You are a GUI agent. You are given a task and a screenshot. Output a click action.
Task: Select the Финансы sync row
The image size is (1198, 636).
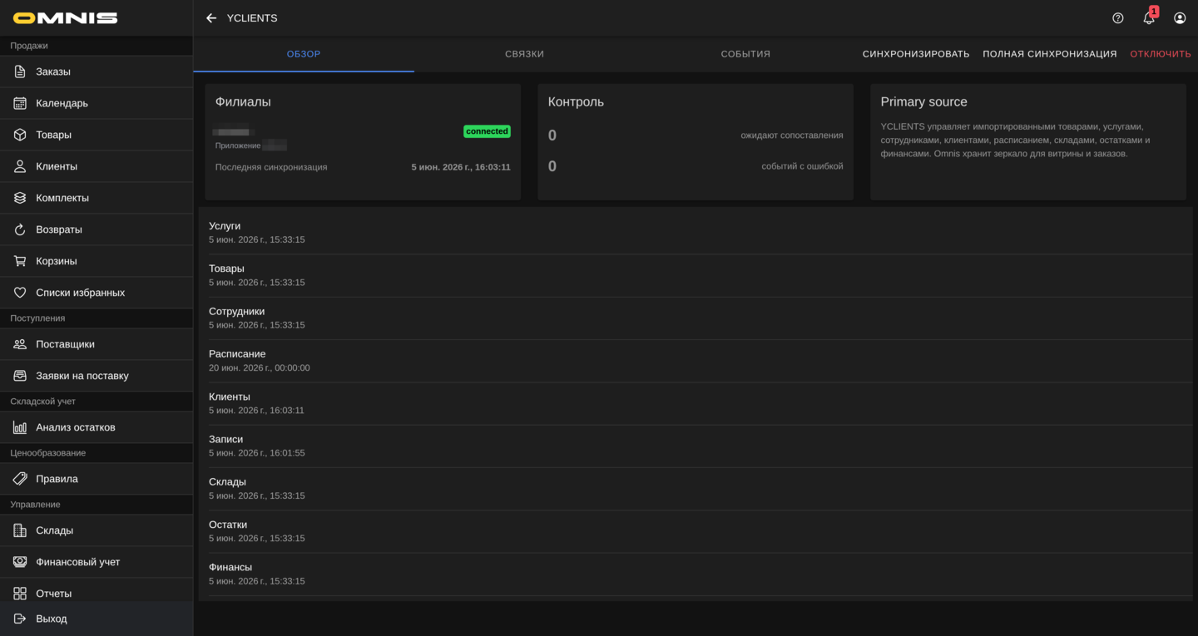[695, 574]
